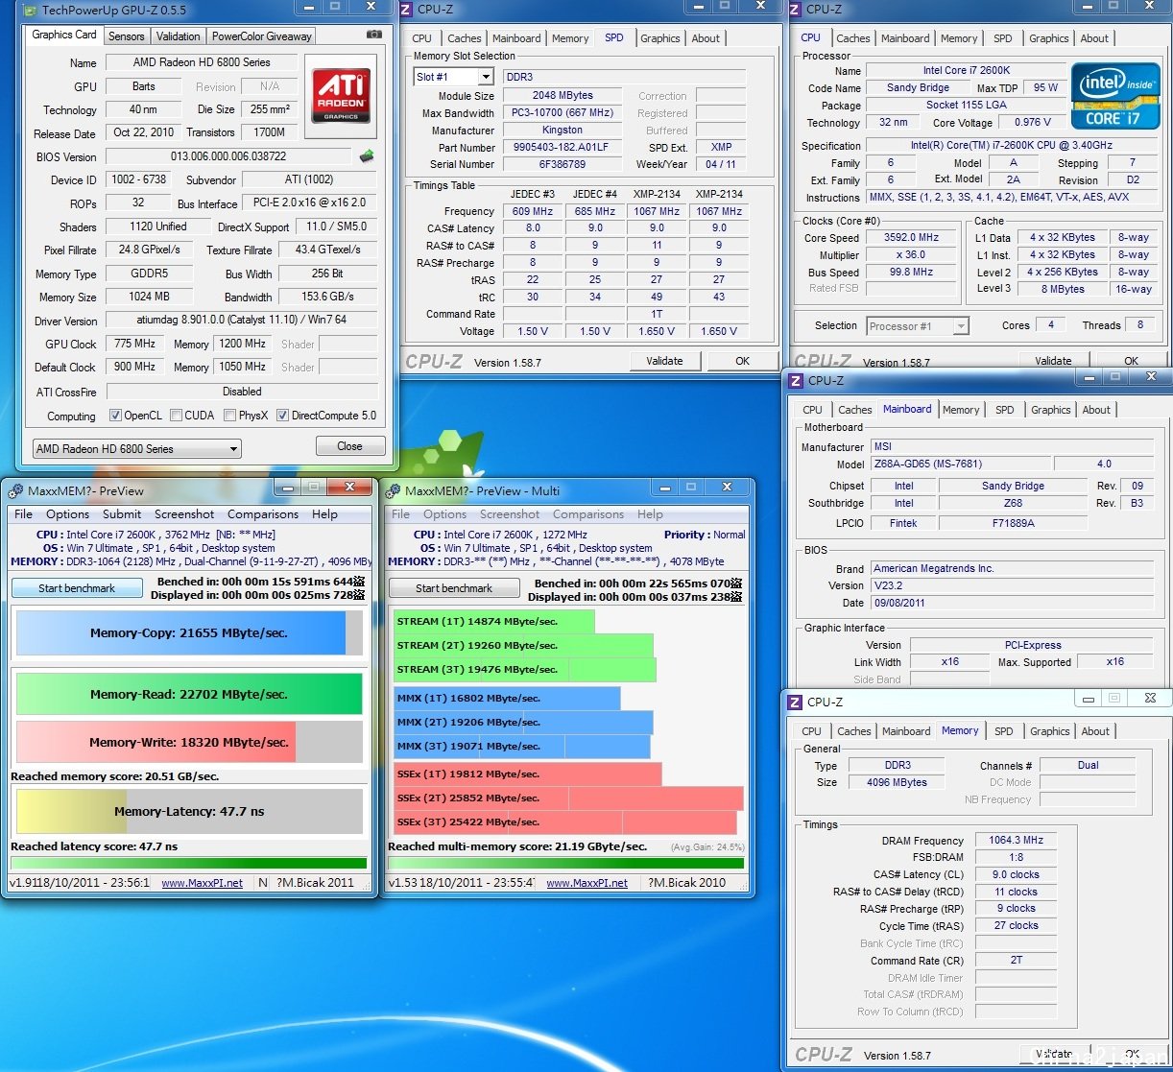Open the PowerColor Giveaway tab
The height and width of the screenshot is (1072, 1173).
(x=262, y=36)
